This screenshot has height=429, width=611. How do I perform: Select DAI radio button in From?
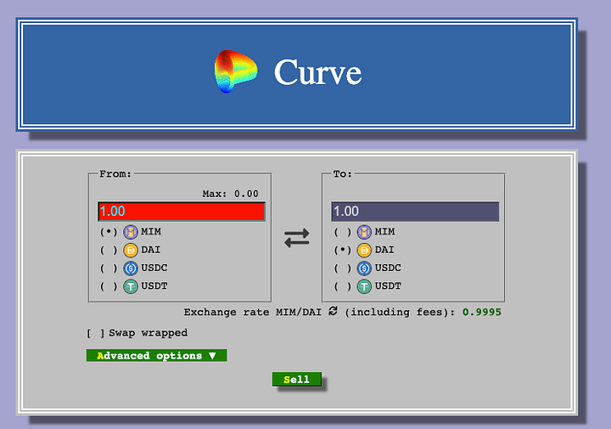coord(109,250)
